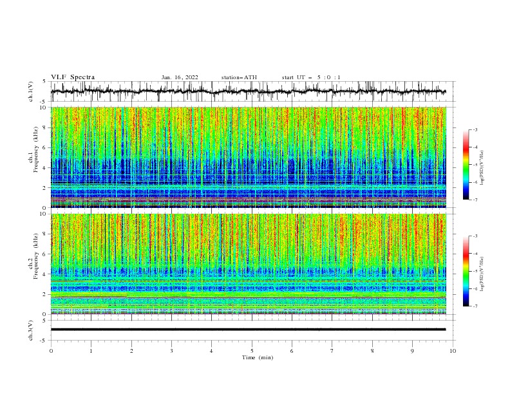Viewport: 510px width, 394px height.
Task: Select the ch.2 "Frequency (kHz)" axis label
Action: coord(36,256)
